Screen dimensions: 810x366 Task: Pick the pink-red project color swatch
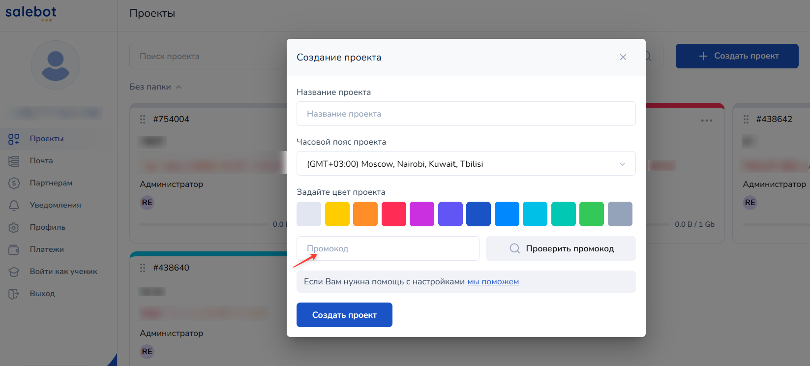coord(393,214)
